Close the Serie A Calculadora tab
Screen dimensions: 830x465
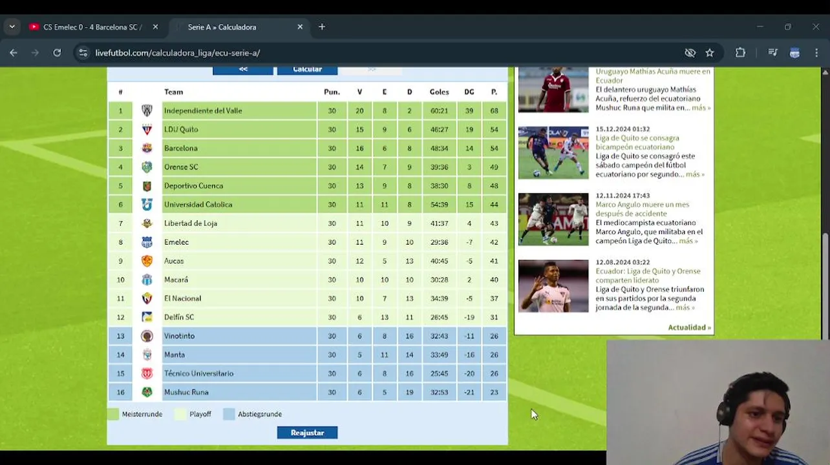(x=300, y=27)
